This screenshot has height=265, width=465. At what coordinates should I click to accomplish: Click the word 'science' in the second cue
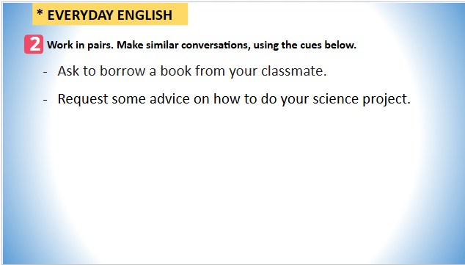tap(335, 99)
